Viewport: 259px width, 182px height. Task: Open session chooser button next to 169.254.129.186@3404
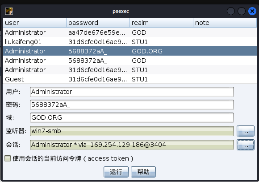click(x=246, y=145)
